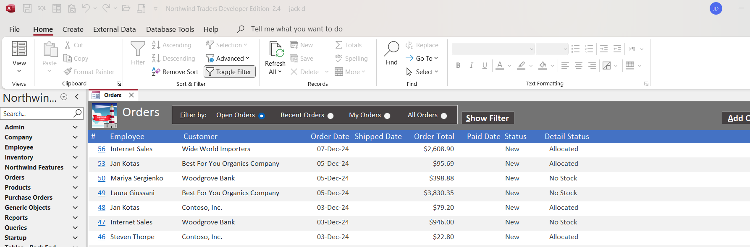
Task: Open the Create ribbon tab
Action: click(73, 29)
